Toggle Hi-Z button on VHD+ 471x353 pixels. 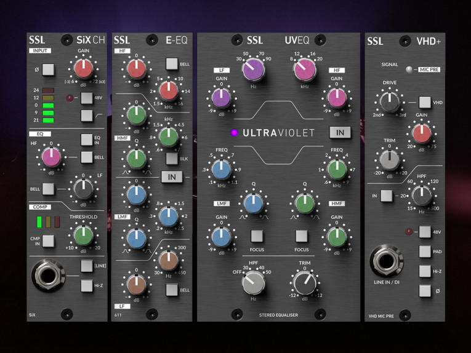[x=425, y=271]
